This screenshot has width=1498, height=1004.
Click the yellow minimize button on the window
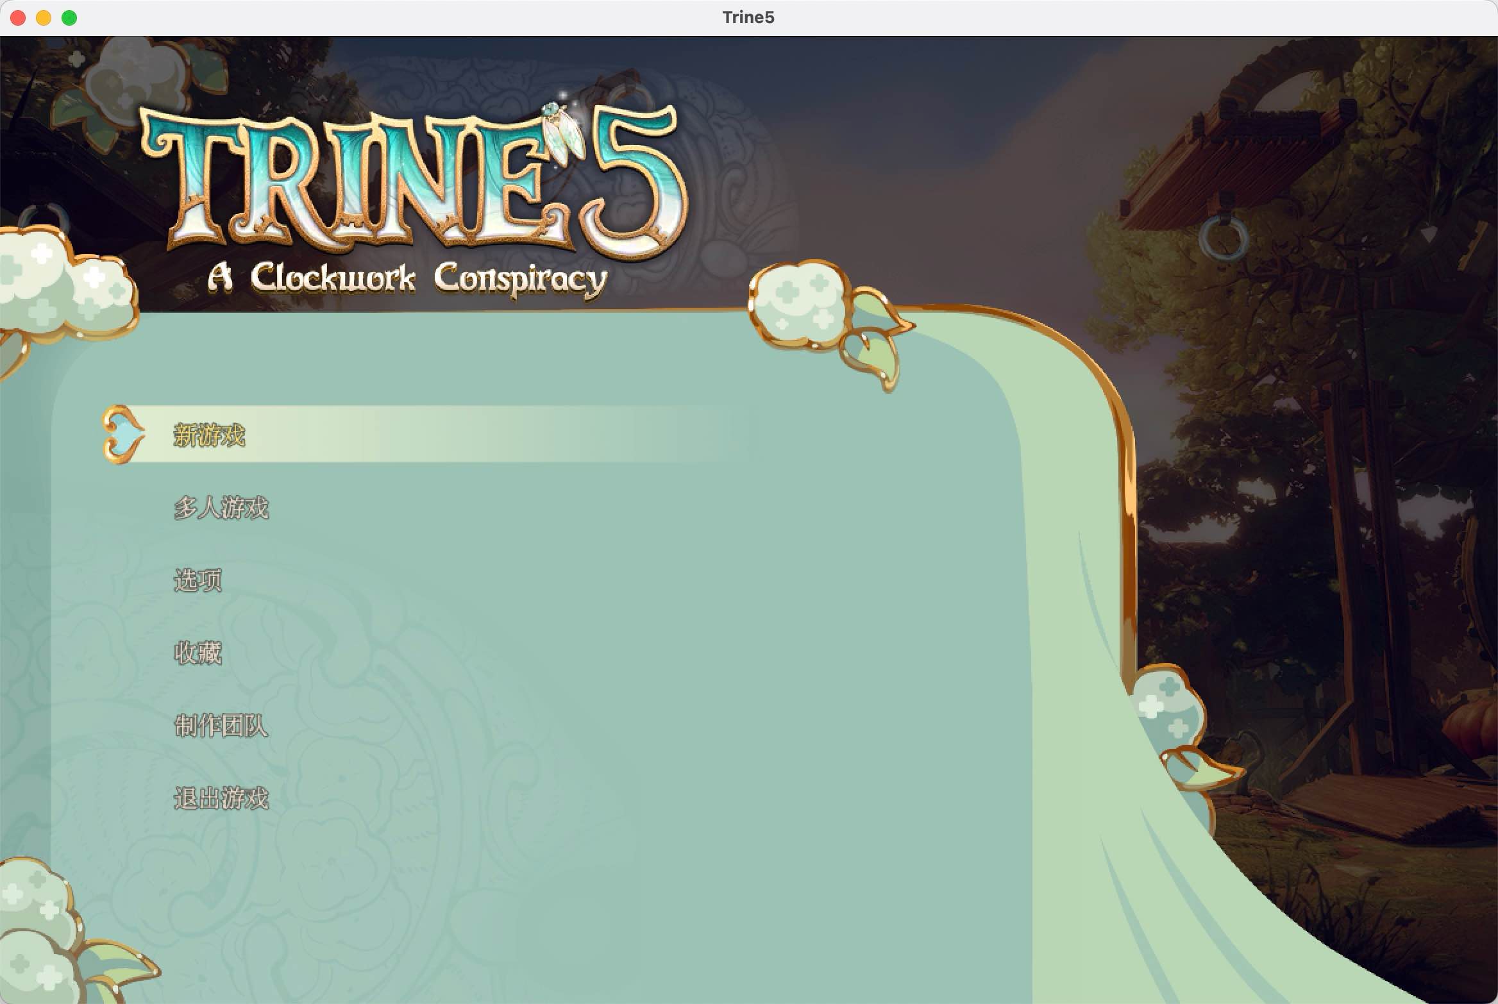[44, 18]
